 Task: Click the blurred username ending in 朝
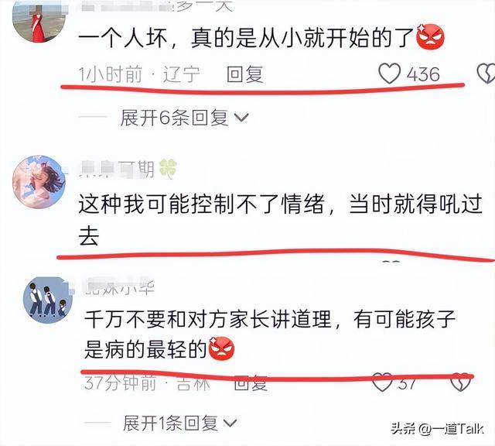[117, 169]
